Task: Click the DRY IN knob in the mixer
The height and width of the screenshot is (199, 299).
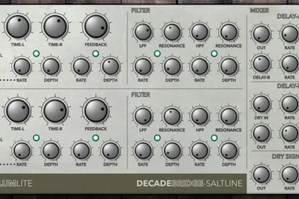Action: 261,104
